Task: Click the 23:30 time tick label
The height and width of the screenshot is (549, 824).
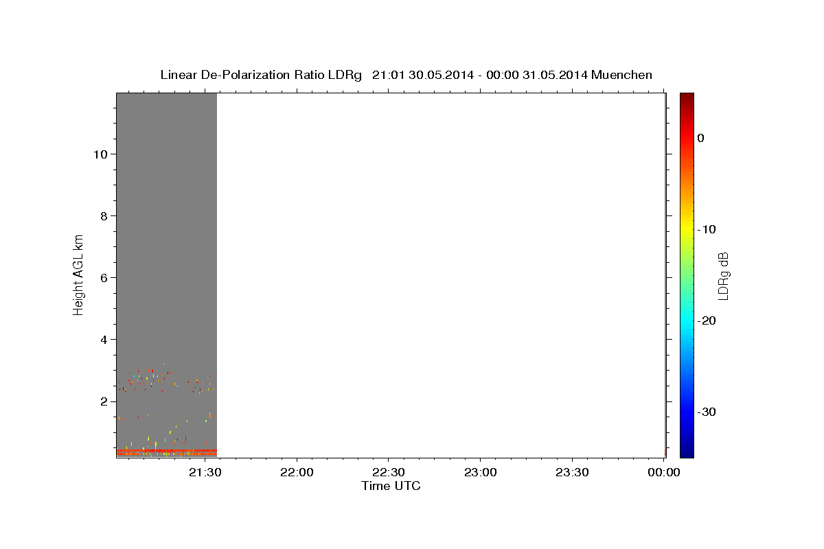Action: coord(572,472)
